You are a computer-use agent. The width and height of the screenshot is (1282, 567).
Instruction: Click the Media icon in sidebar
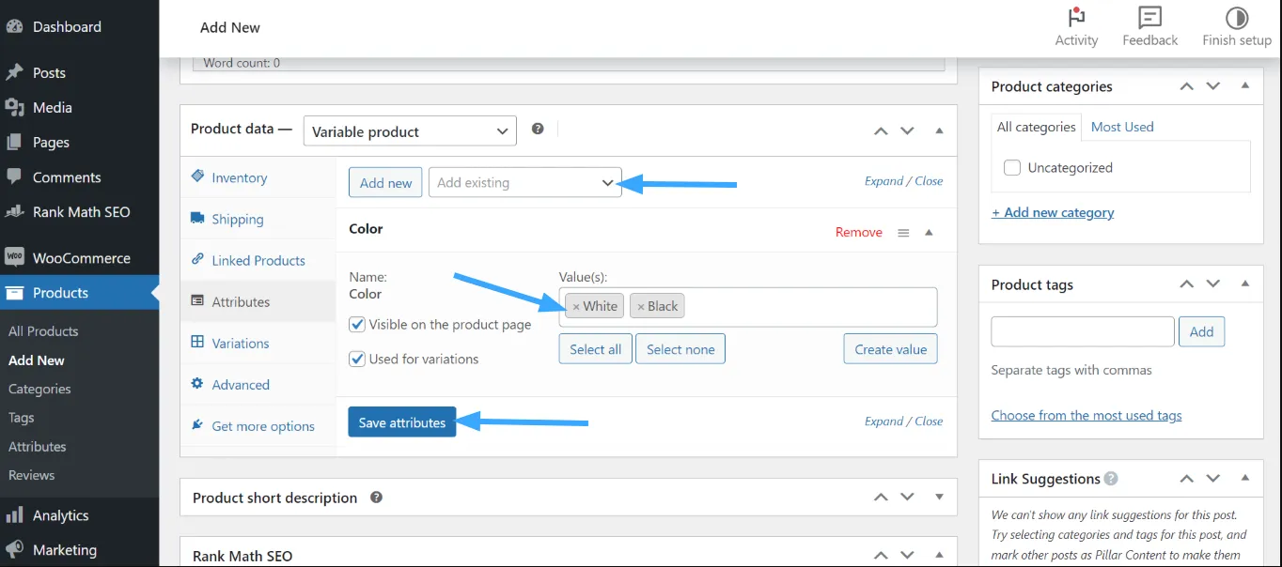tap(14, 107)
